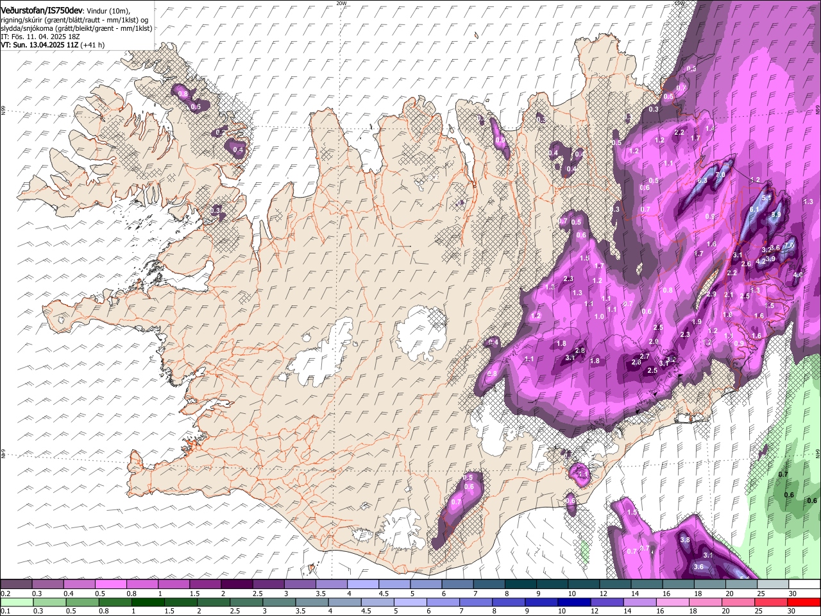Click the upper legend swatch labeled 0.2
This screenshot has width=821, height=616.
(x=16, y=585)
